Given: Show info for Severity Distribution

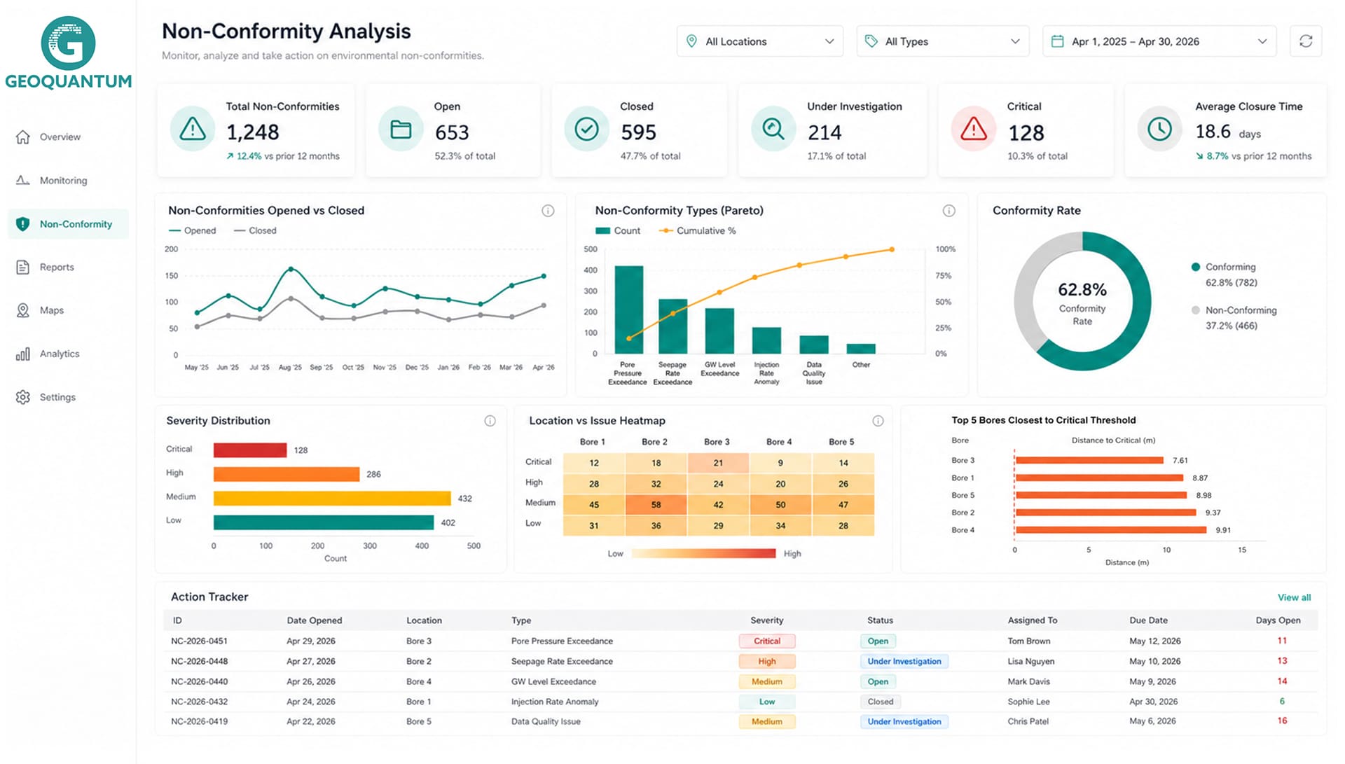Looking at the screenshot, I should click(x=490, y=421).
